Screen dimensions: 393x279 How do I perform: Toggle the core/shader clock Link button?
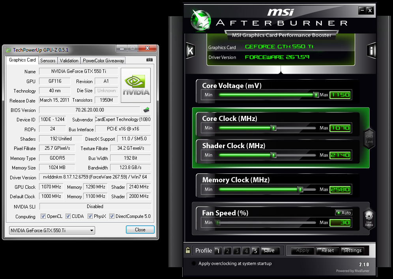pyautogui.click(x=369, y=139)
